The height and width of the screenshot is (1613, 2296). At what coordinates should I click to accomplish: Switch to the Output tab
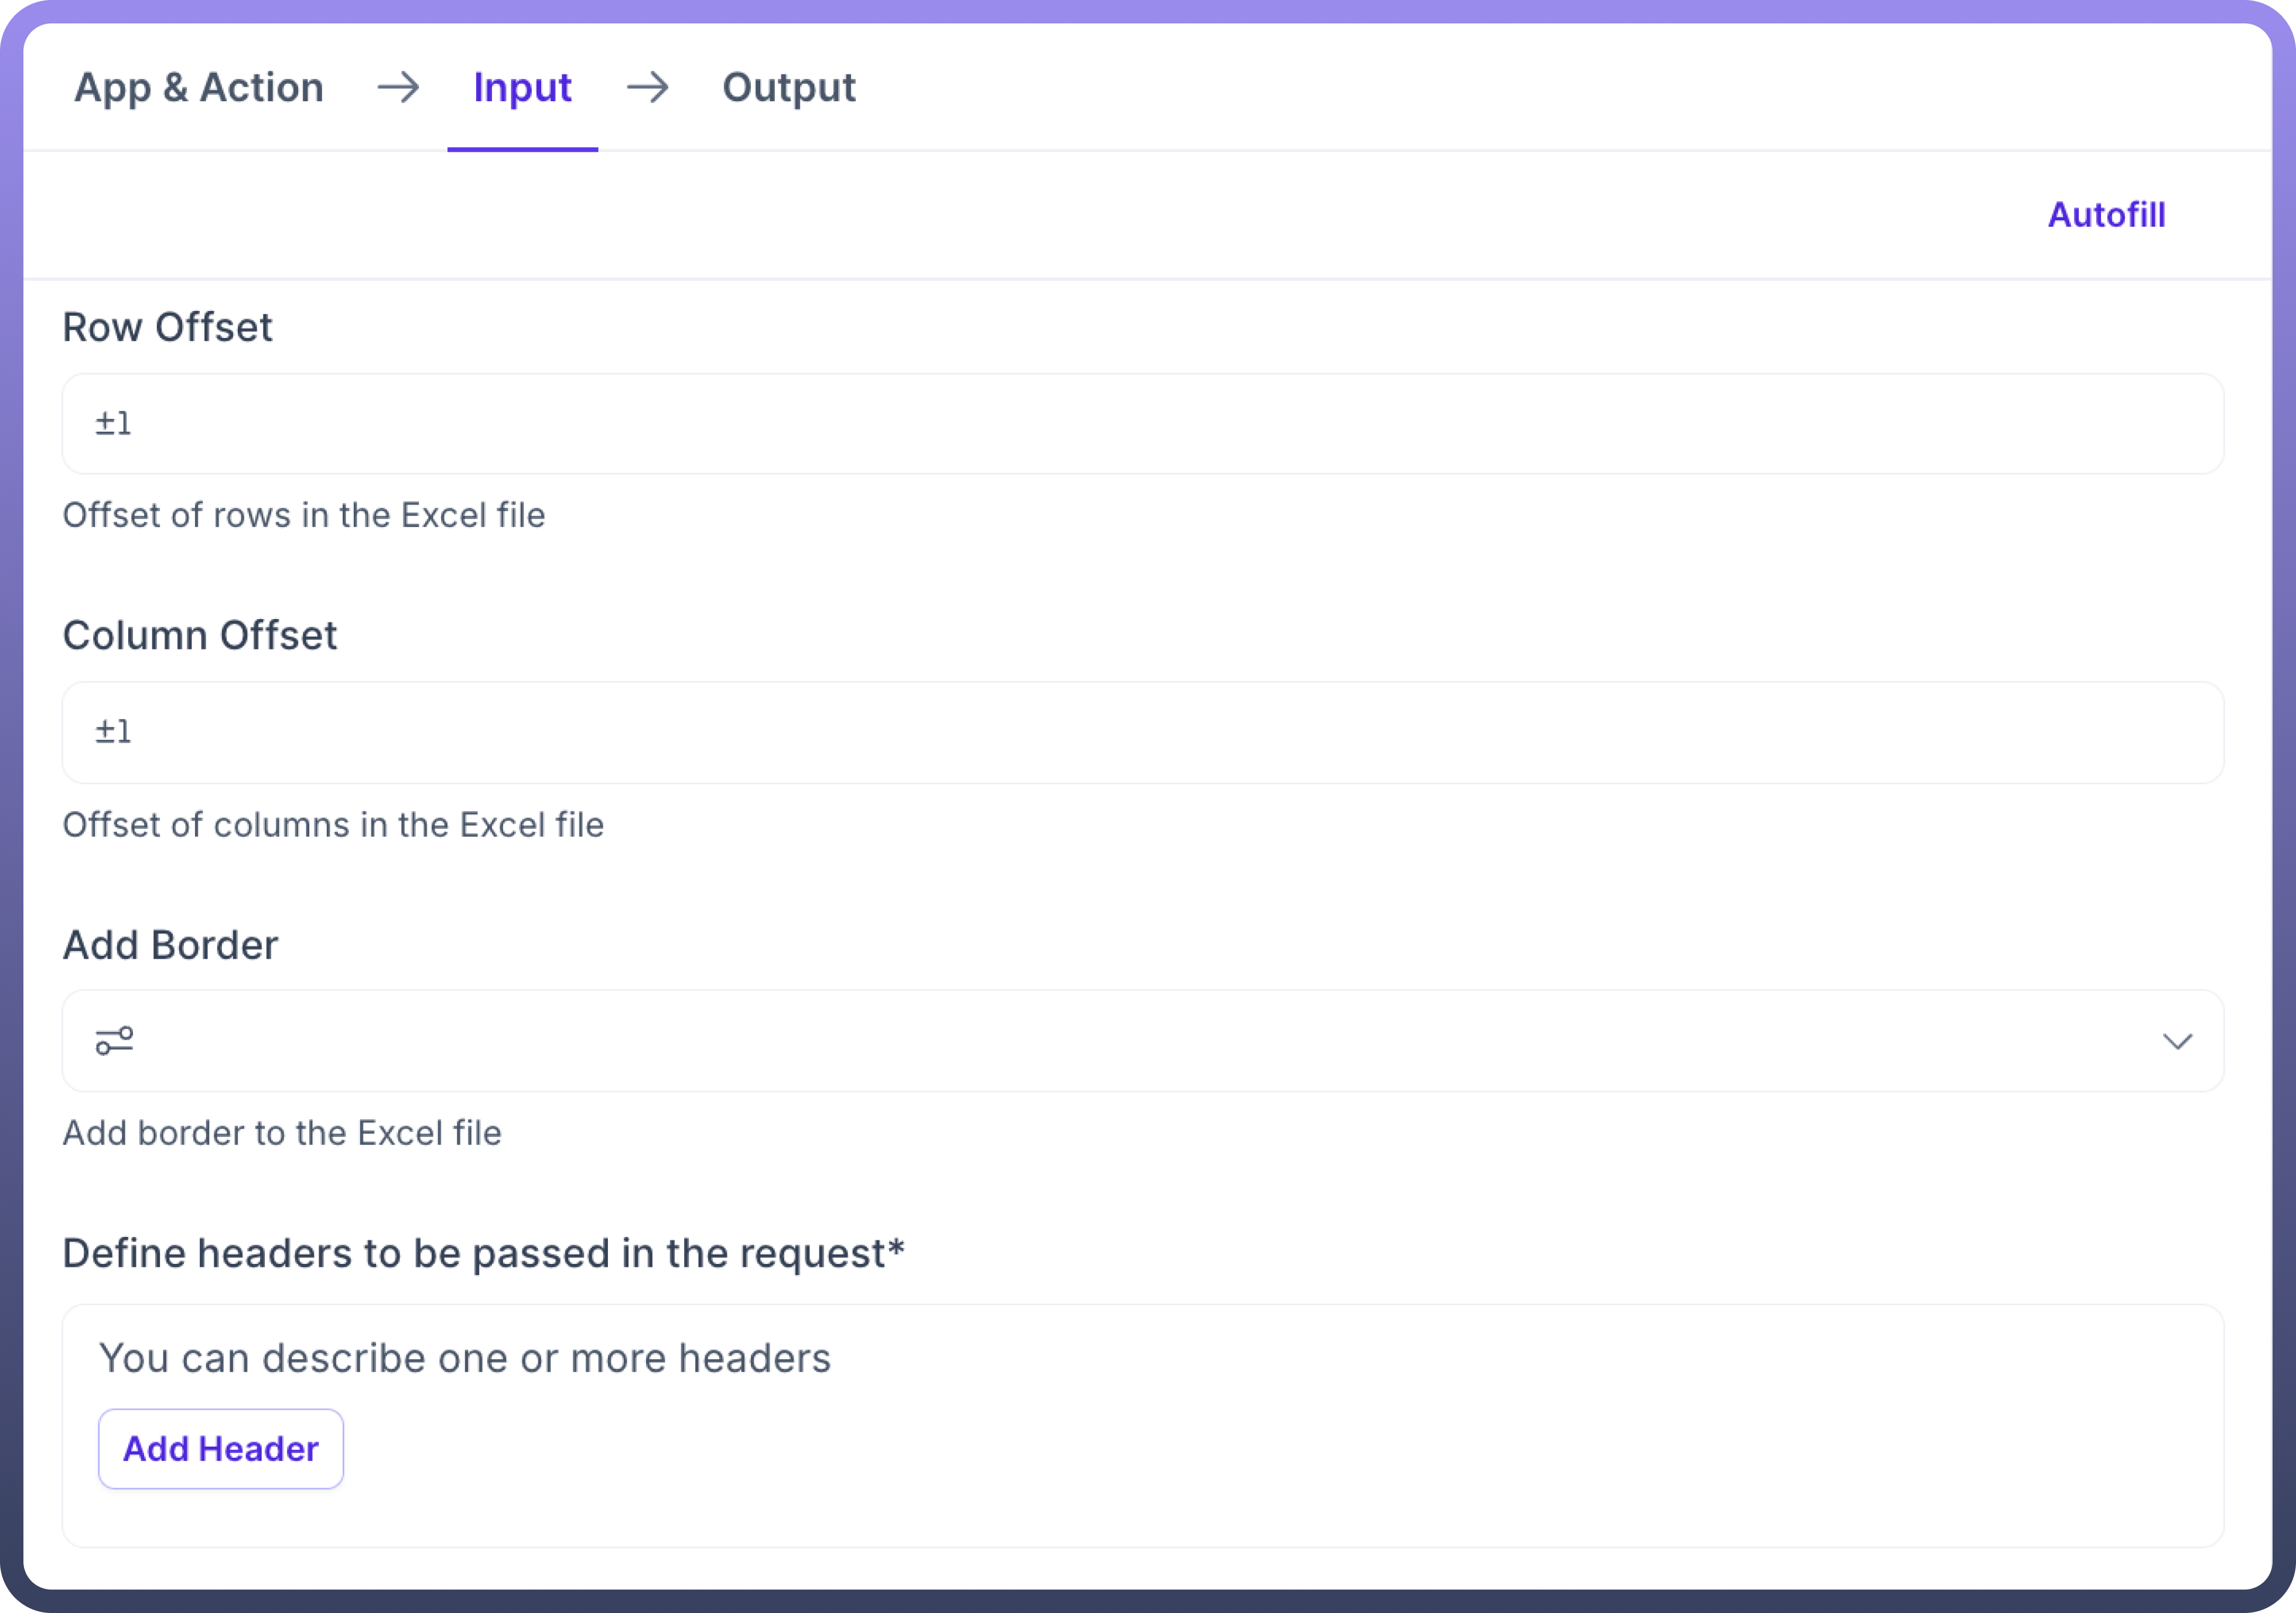(x=788, y=88)
